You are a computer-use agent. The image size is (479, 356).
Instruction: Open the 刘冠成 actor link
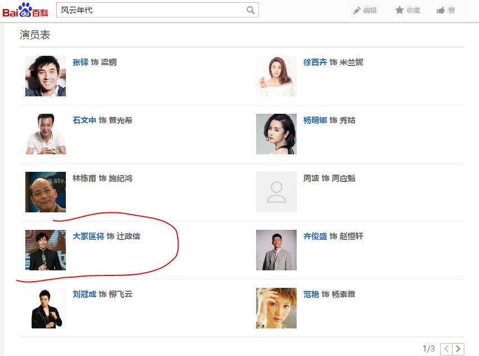pos(84,294)
